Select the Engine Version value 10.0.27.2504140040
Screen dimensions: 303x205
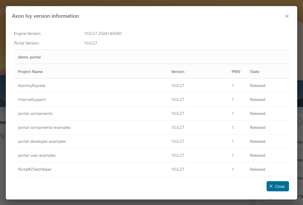pos(103,33)
